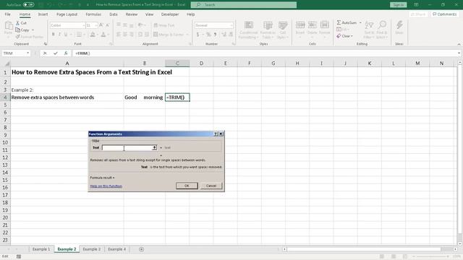Viewport: 463px width, 260px height.
Task: Click collapse dialog range selector button
Action: point(154,147)
